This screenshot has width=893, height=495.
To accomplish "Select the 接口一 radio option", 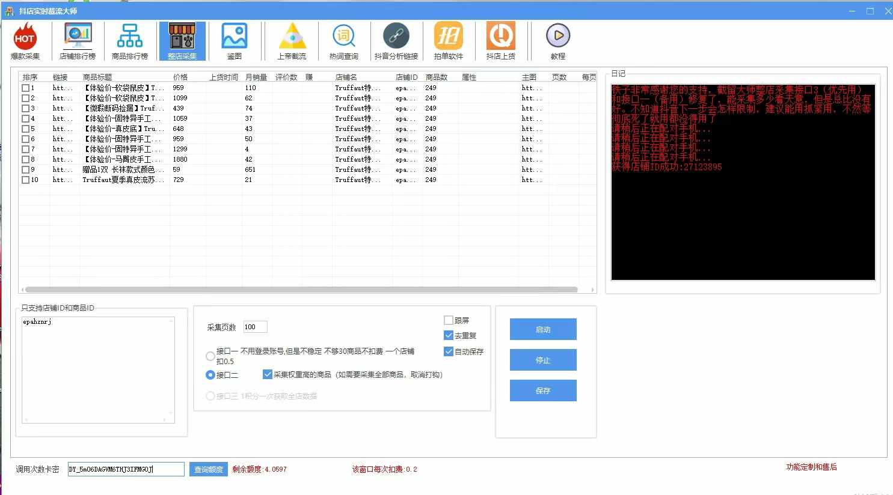I will point(210,356).
